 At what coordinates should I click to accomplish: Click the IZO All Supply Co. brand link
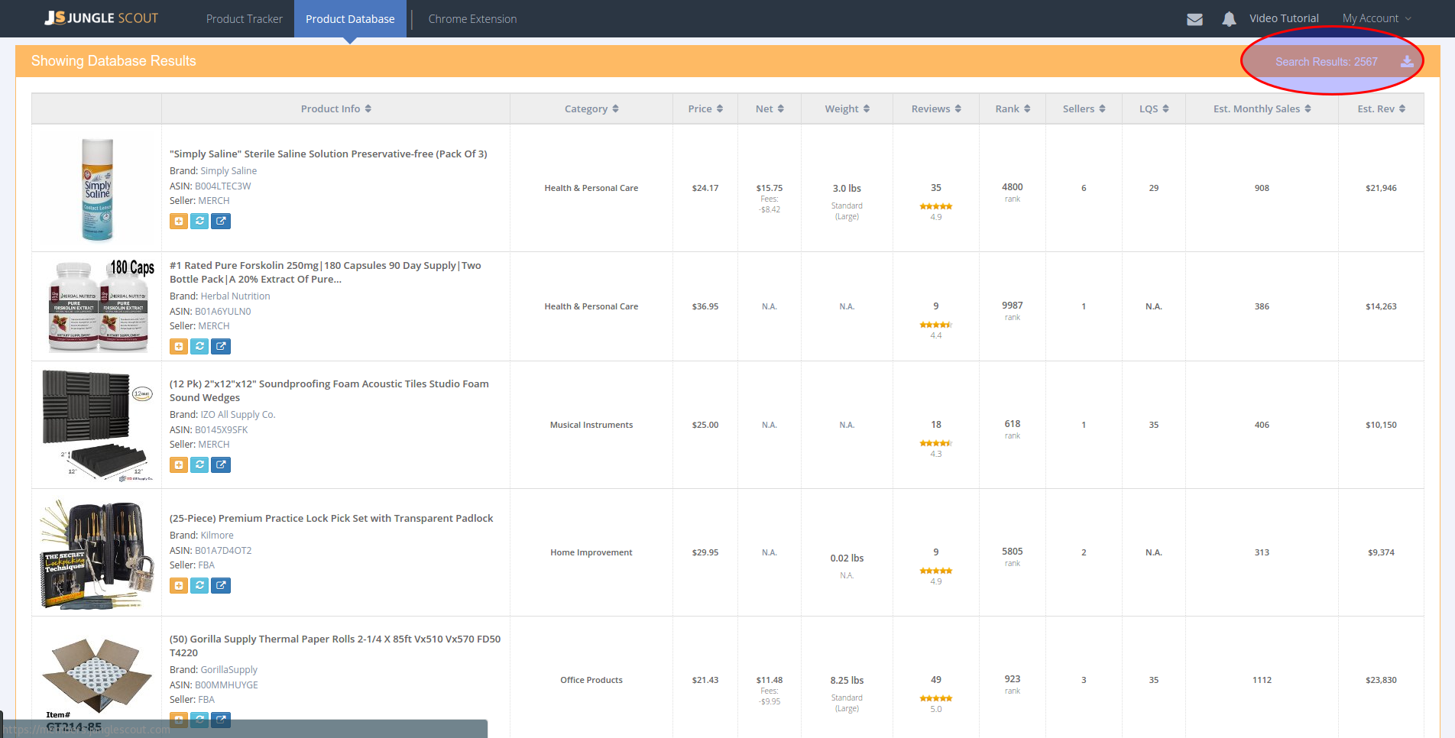click(x=238, y=415)
